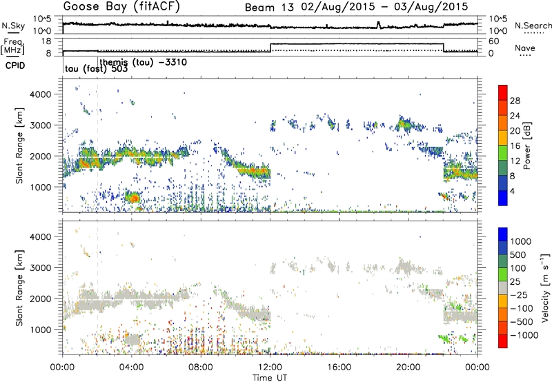This screenshot has width=552, height=382.
Task: Click the 'themis (tau) -3310' annotation
Action: click(x=144, y=63)
